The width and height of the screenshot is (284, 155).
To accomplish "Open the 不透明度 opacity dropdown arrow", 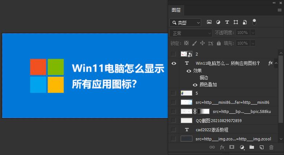I will (x=253, y=33).
